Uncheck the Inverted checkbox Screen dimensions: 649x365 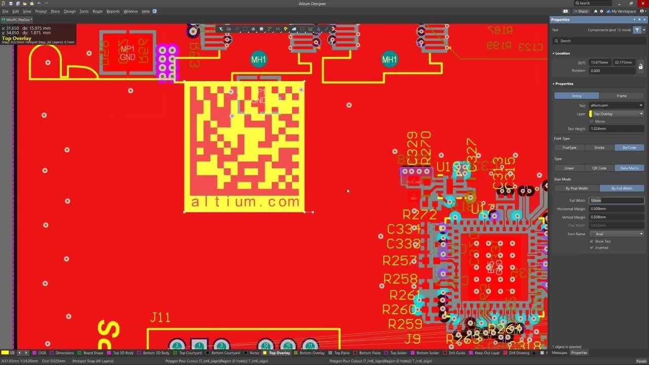(591, 247)
